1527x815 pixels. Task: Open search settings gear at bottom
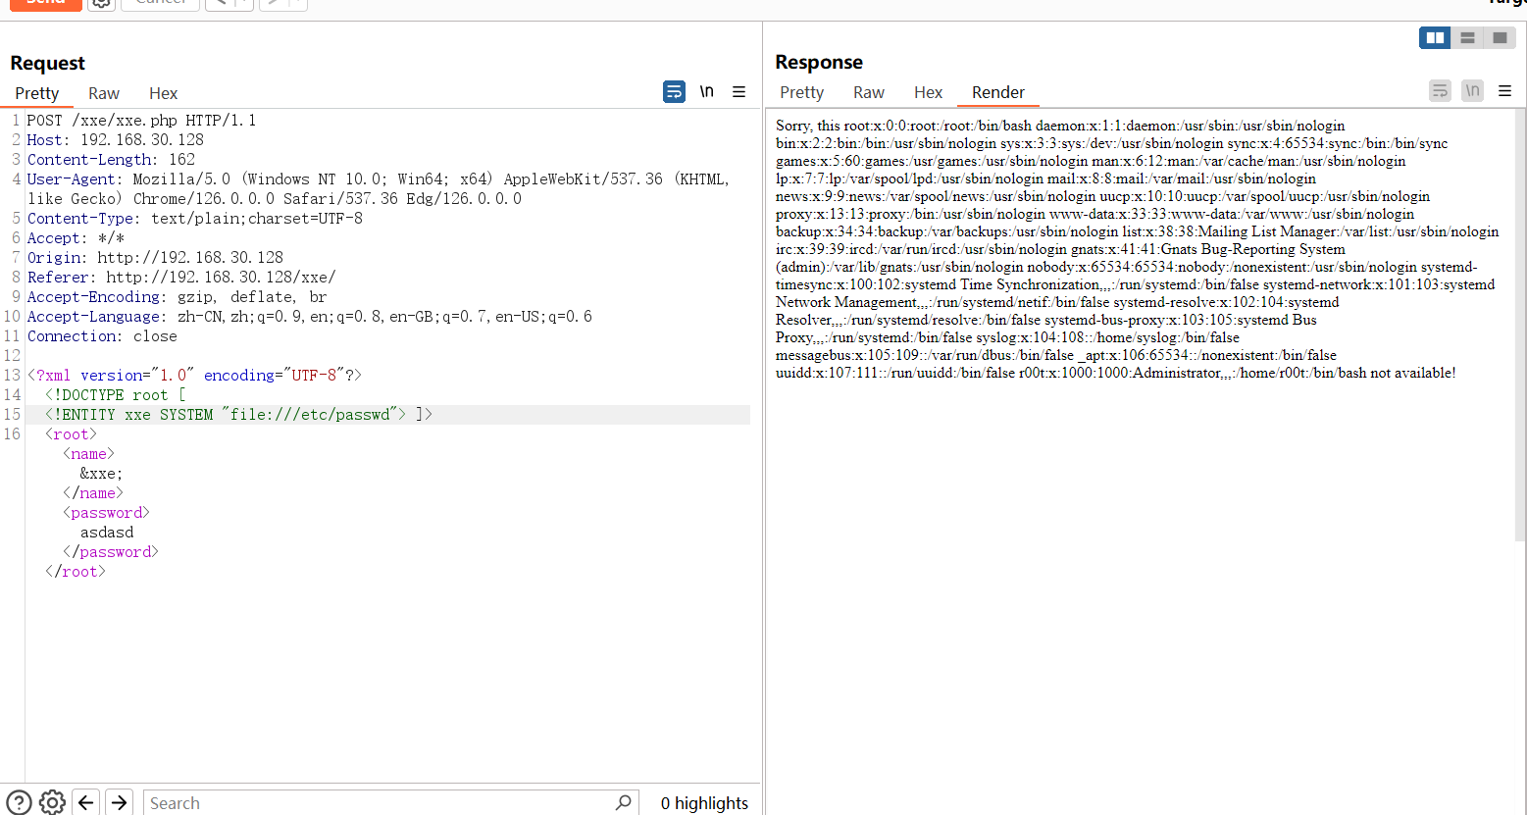tap(52, 802)
